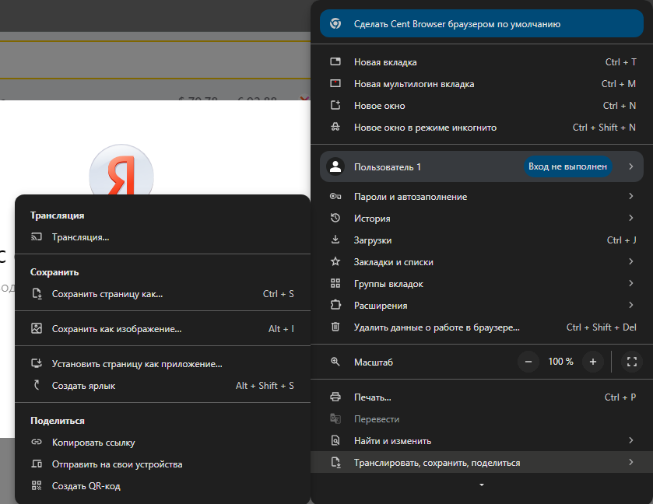Click the image icon for Сохранить как изображение
653x504 pixels.
(36, 329)
